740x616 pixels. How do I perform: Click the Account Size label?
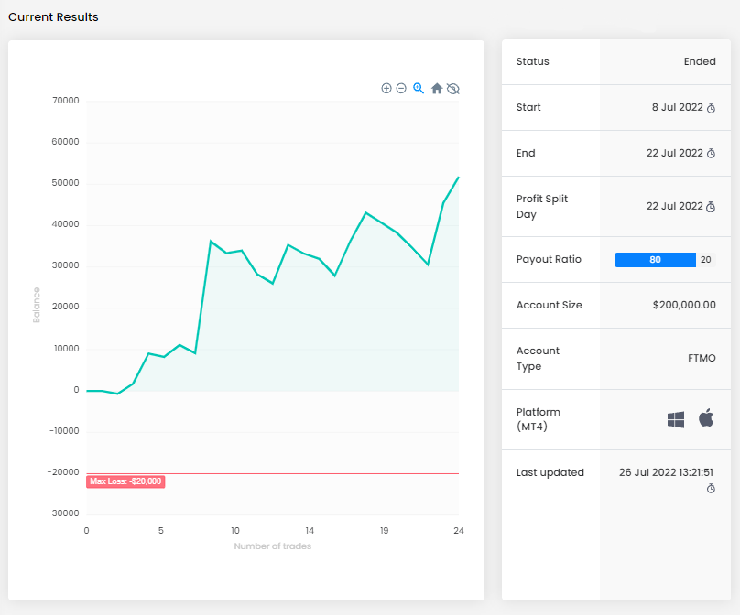click(549, 305)
